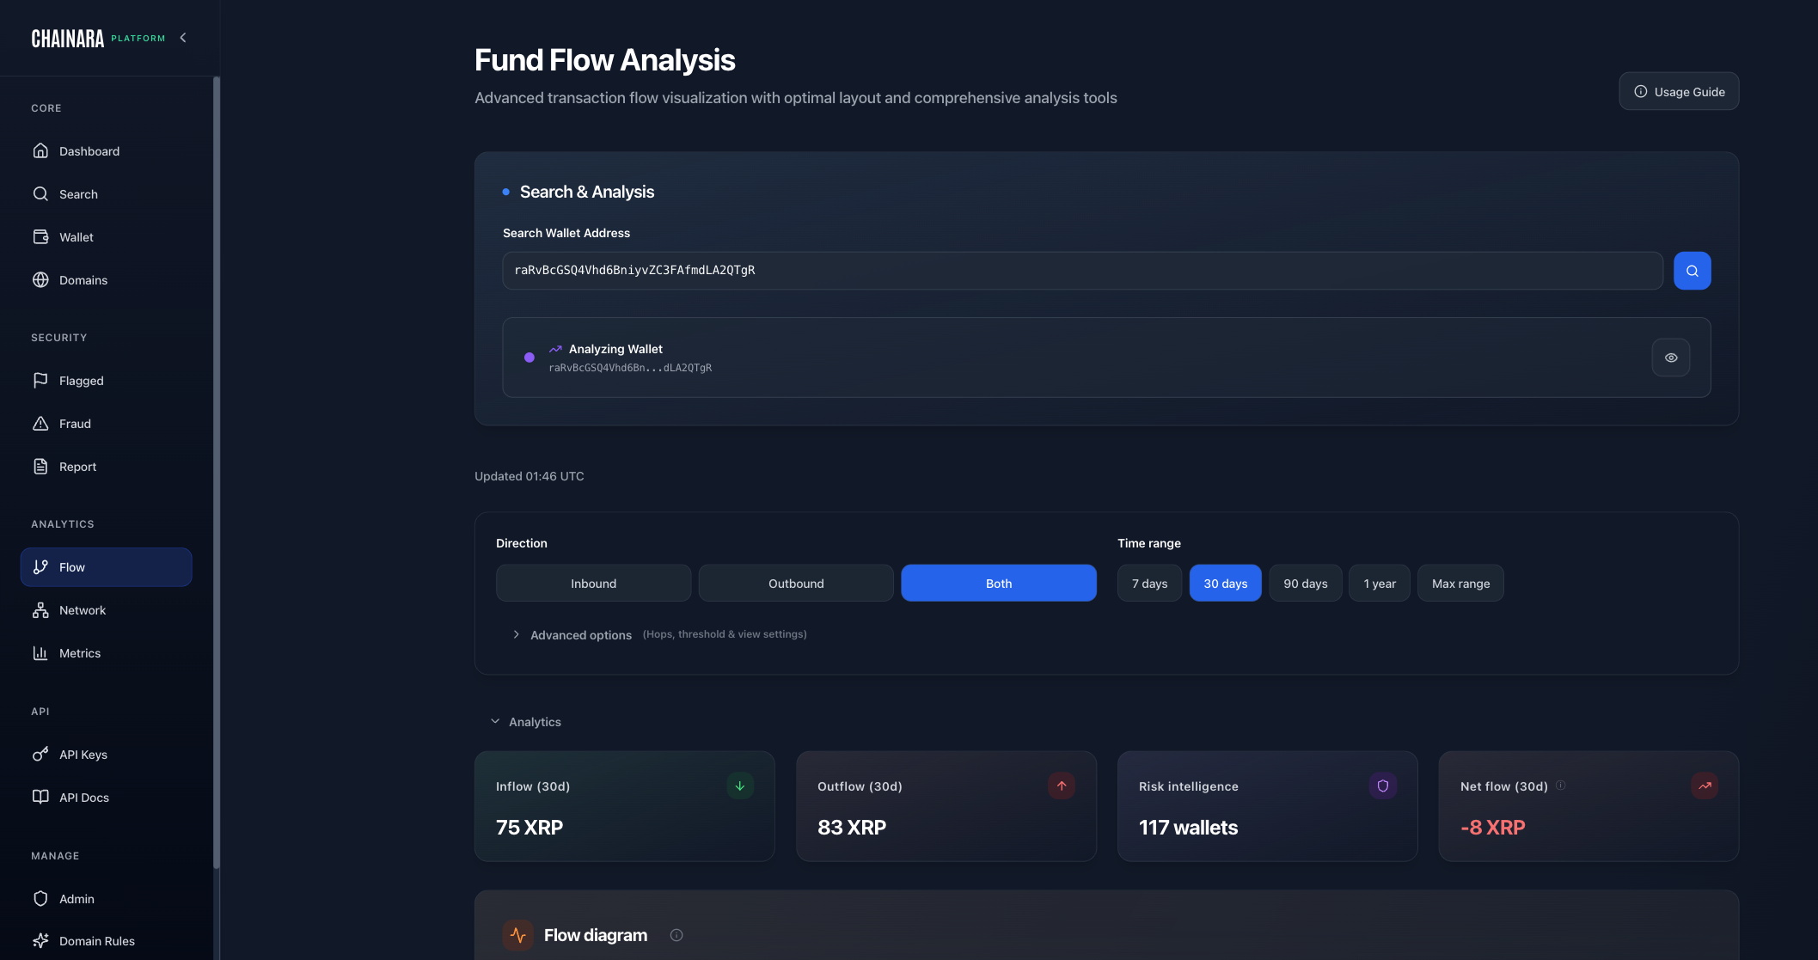Open Flagged page

pos(106,381)
